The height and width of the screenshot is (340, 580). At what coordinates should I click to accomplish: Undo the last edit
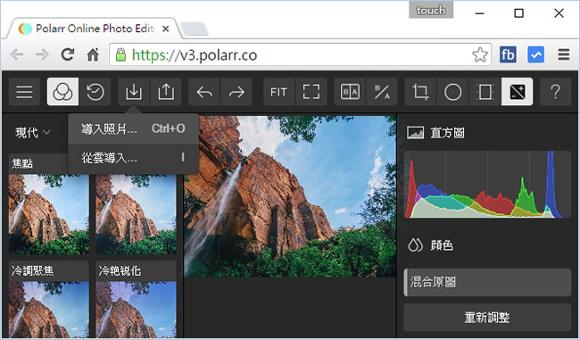tap(204, 92)
